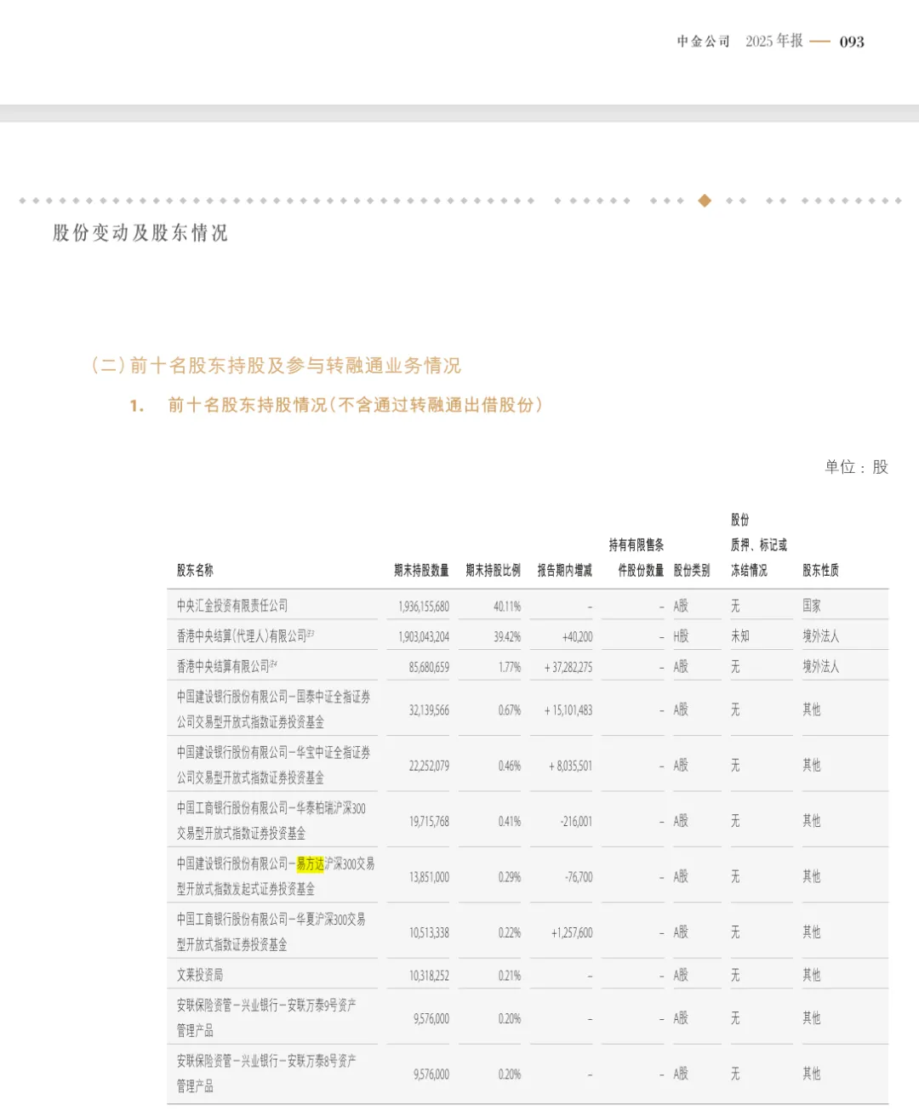Viewport: 919px width, 1111px height.
Task: Click the value 19,715,768
Action: (429, 822)
